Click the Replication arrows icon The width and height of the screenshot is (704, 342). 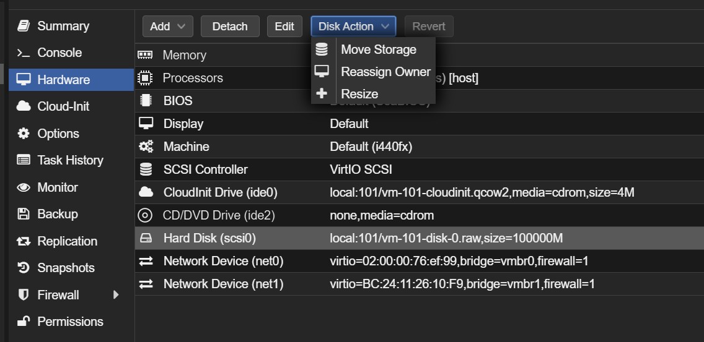point(24,241)
